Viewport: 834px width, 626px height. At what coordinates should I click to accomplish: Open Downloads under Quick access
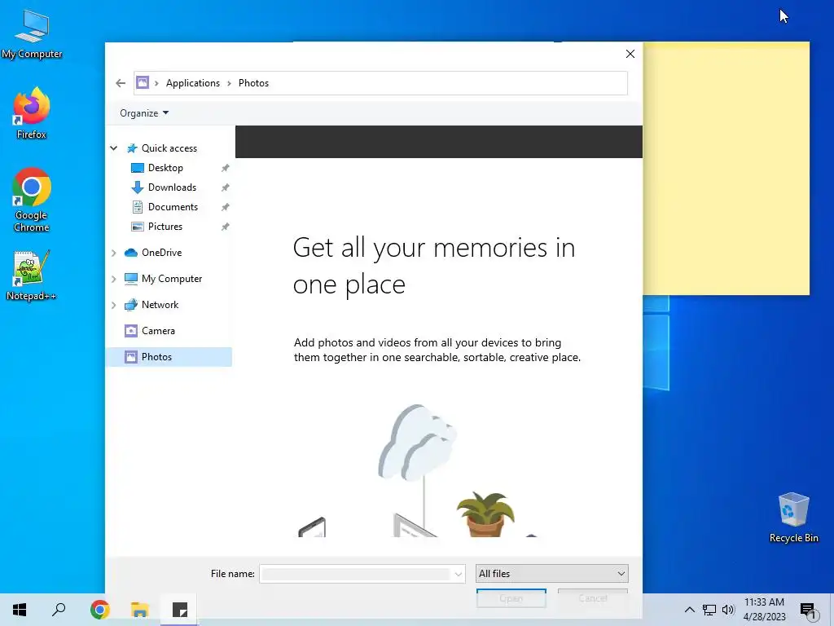pos(172,187)
